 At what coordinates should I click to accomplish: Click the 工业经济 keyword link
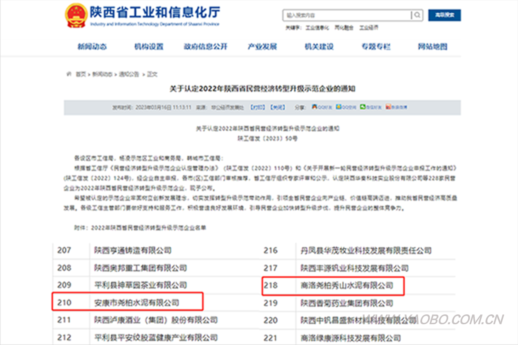(368, 28)
